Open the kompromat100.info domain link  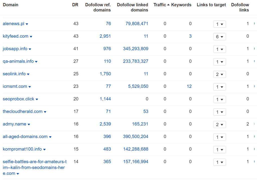[x=22, y=149]
